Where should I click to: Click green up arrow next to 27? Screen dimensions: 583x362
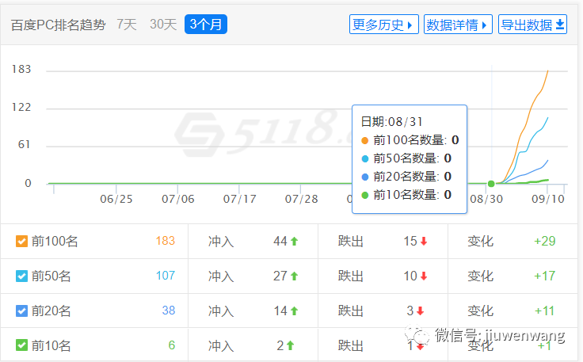click(x=294, y=276)
